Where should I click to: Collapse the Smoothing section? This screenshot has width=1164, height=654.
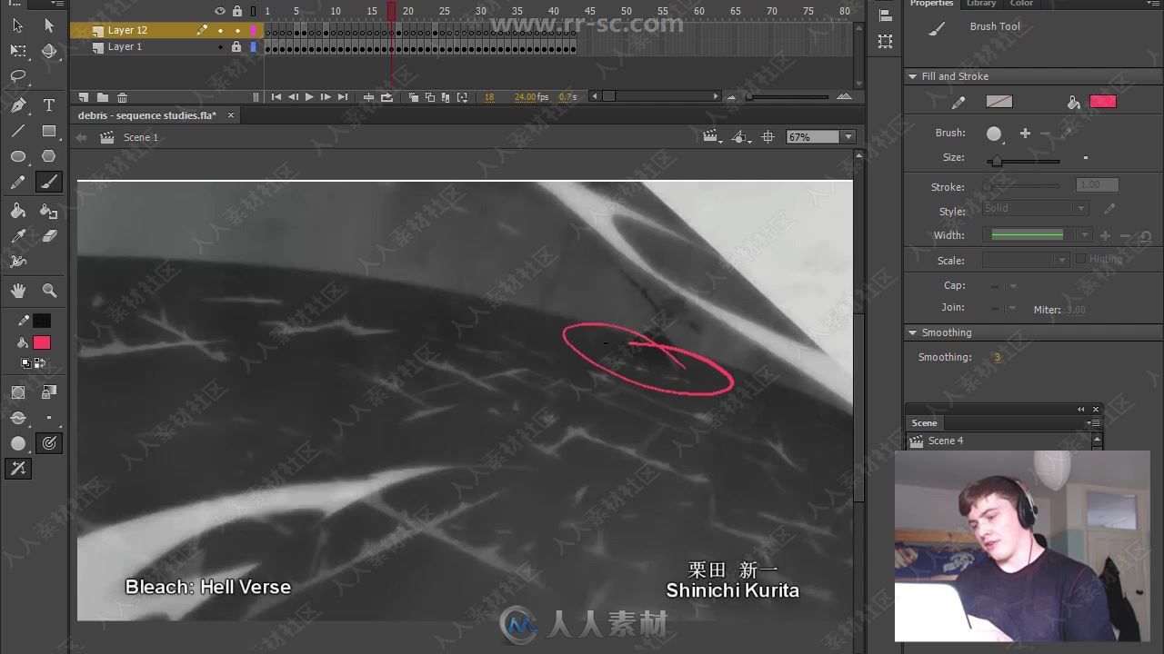(912, 332)
